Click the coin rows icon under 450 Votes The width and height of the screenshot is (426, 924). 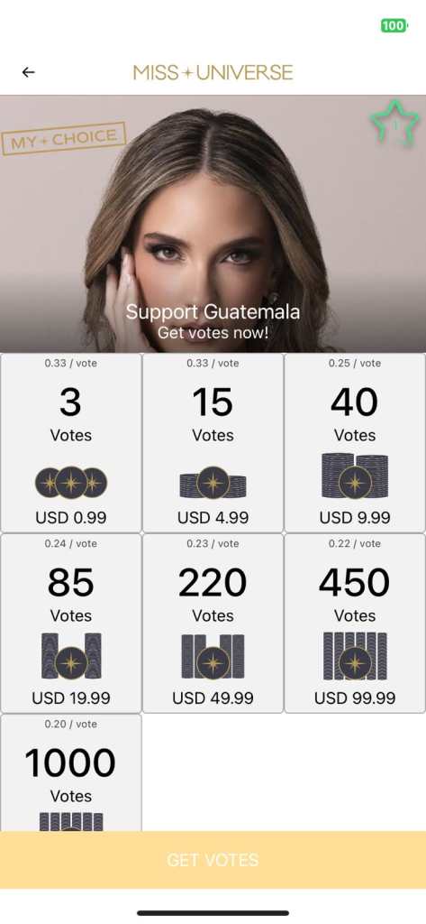coord(355,656)
